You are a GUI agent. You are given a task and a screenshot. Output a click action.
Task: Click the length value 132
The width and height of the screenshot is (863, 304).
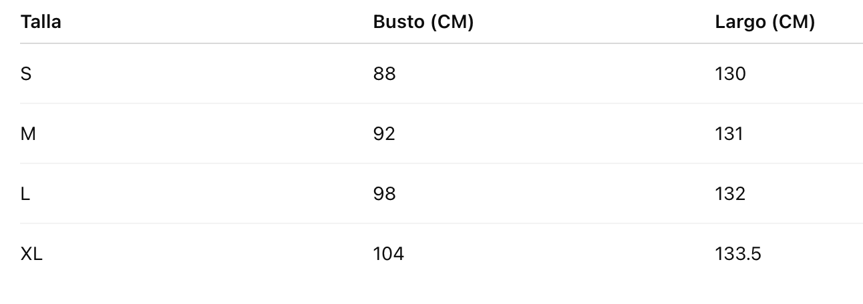tap(730, 194)
